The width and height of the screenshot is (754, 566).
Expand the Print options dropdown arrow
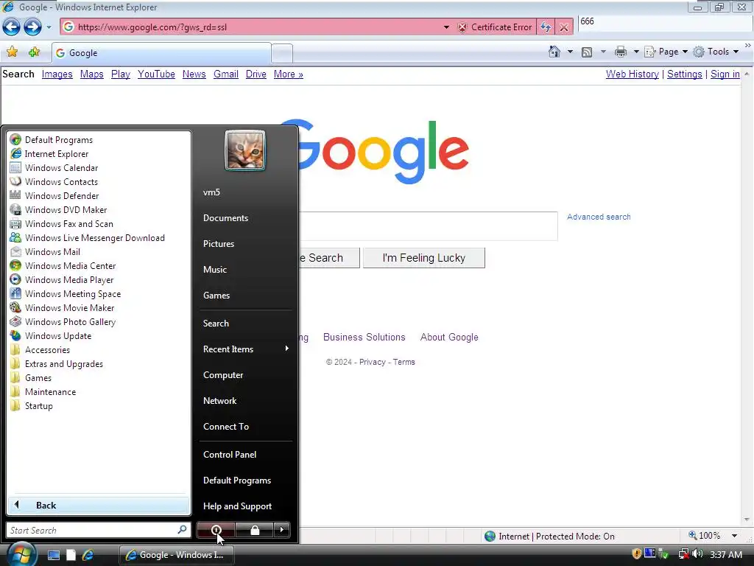(x=636, y=52)
